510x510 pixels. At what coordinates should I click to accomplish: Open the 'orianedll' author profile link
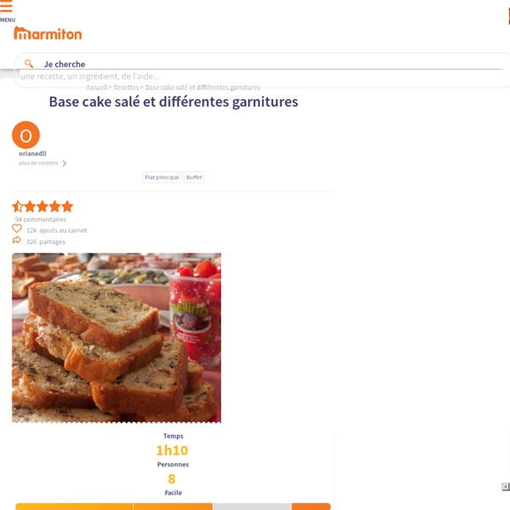32,154
